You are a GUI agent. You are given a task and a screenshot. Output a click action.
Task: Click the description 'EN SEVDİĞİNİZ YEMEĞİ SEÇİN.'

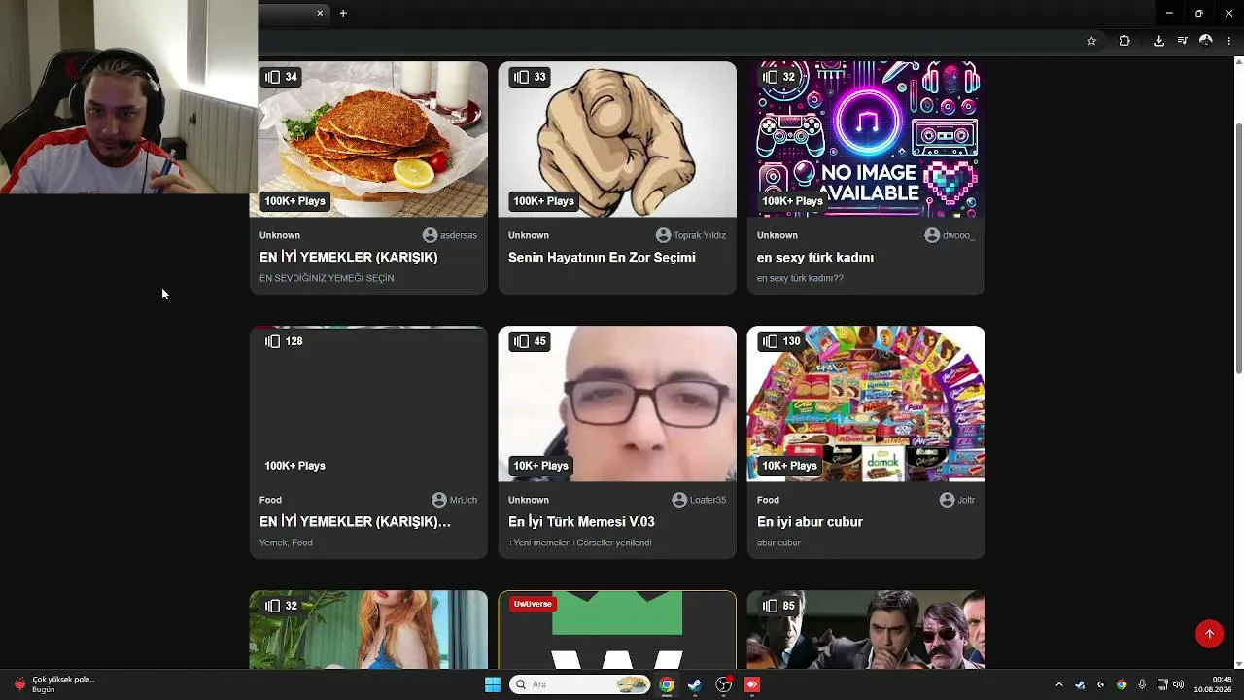point(328,278)
